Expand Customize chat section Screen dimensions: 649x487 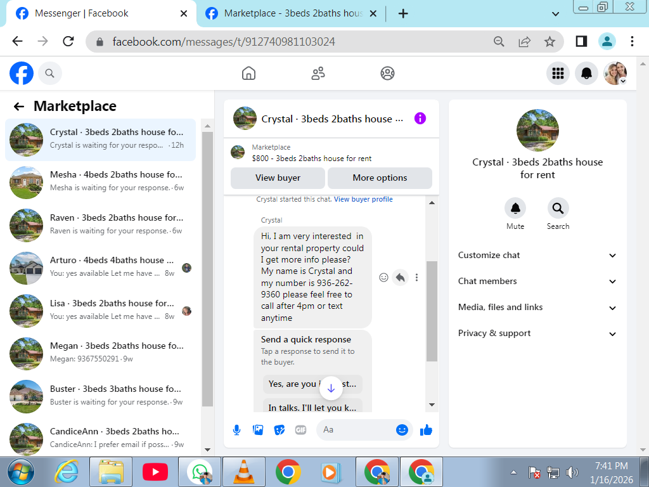click(x=537, y=256)
